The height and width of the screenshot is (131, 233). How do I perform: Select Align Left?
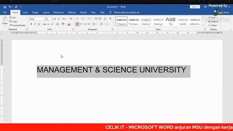click(77, 24)
